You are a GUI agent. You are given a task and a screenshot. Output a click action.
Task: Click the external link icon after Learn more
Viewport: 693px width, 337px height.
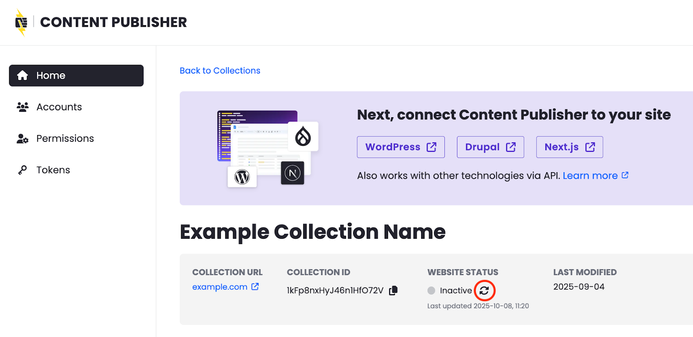click(625, 175)
